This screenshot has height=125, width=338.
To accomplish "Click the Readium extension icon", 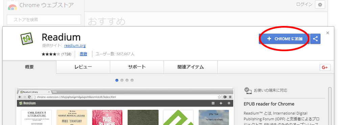I will click(x=26, y=39).
